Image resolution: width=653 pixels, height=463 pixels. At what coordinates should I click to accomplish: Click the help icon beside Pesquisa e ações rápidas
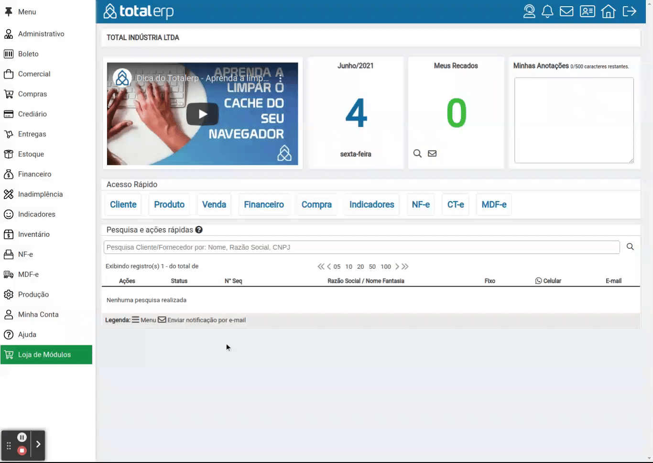pos(199,230)
